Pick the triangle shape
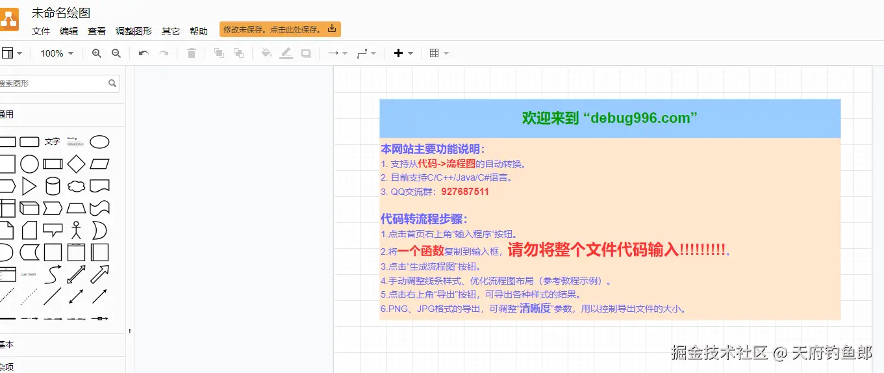The image size is (884, 373). [29, 186]
